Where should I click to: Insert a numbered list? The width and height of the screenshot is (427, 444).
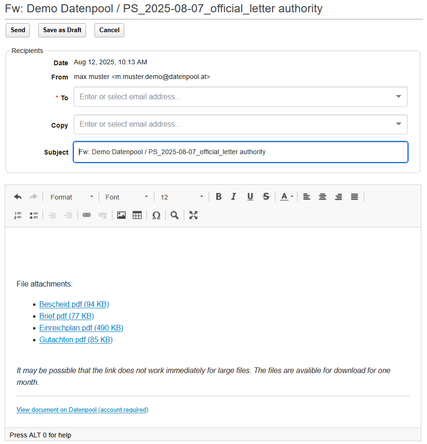coord(18,215)
